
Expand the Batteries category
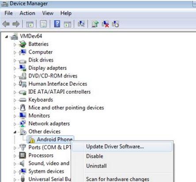pyautogui.click(x=15, y=45)
